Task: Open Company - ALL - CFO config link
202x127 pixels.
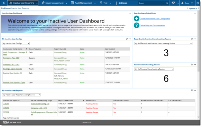Action: click(11, 65)
